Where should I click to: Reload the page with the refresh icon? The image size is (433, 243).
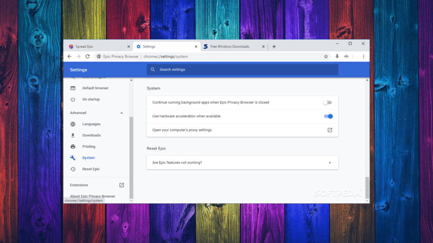click(x=87, y=57)
